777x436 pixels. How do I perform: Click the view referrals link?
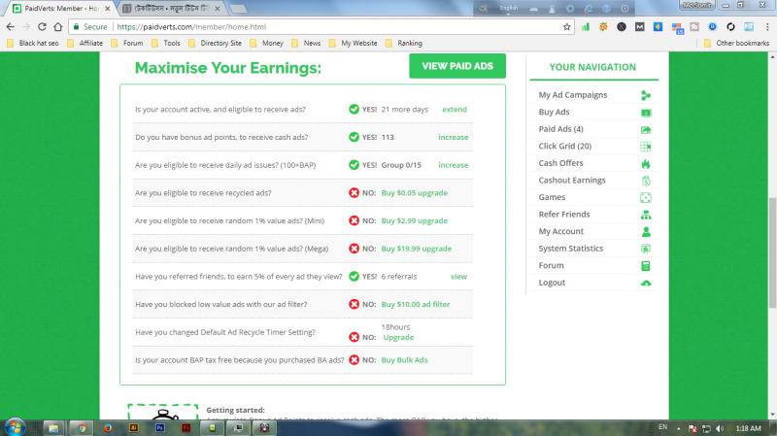point(458,277)
